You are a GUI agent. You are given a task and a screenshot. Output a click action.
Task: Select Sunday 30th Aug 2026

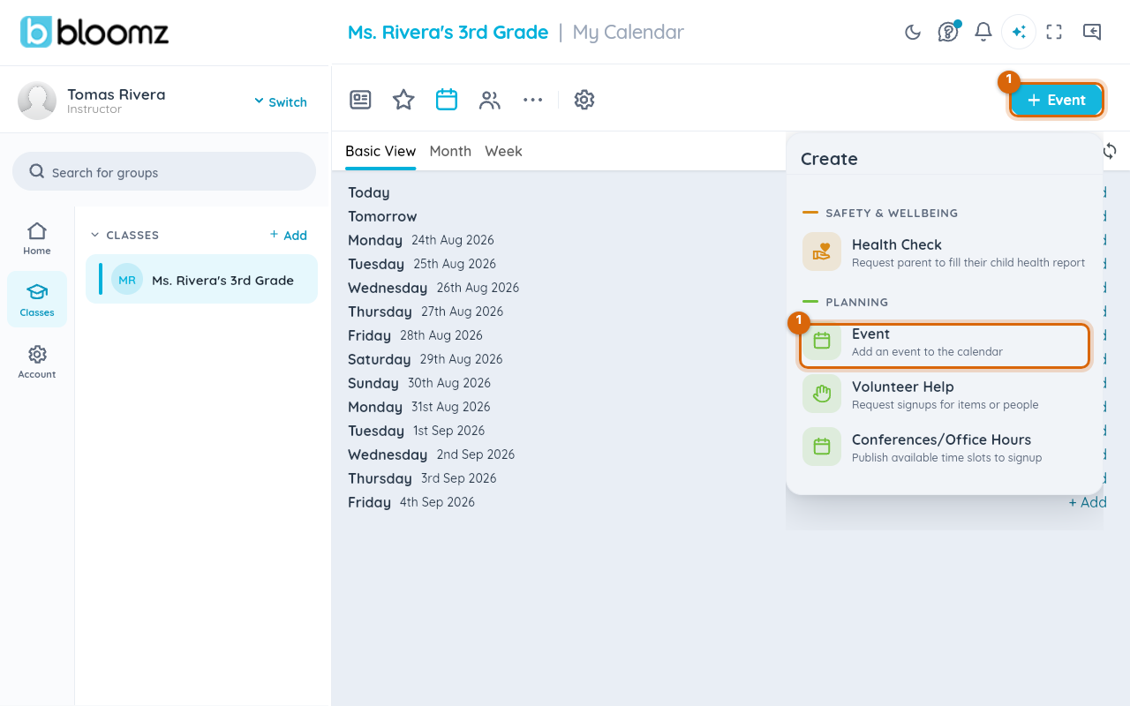tap(419, 383)
